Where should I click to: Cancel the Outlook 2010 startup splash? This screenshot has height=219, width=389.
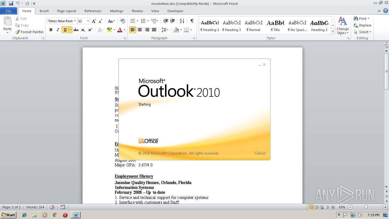[260, 153]
